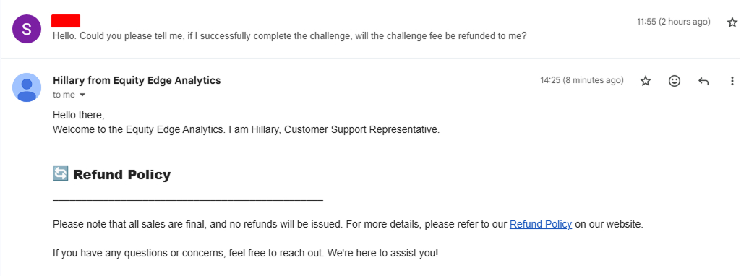
Task: Click the purple S sender avatar
Action: (x=27, y=29)
